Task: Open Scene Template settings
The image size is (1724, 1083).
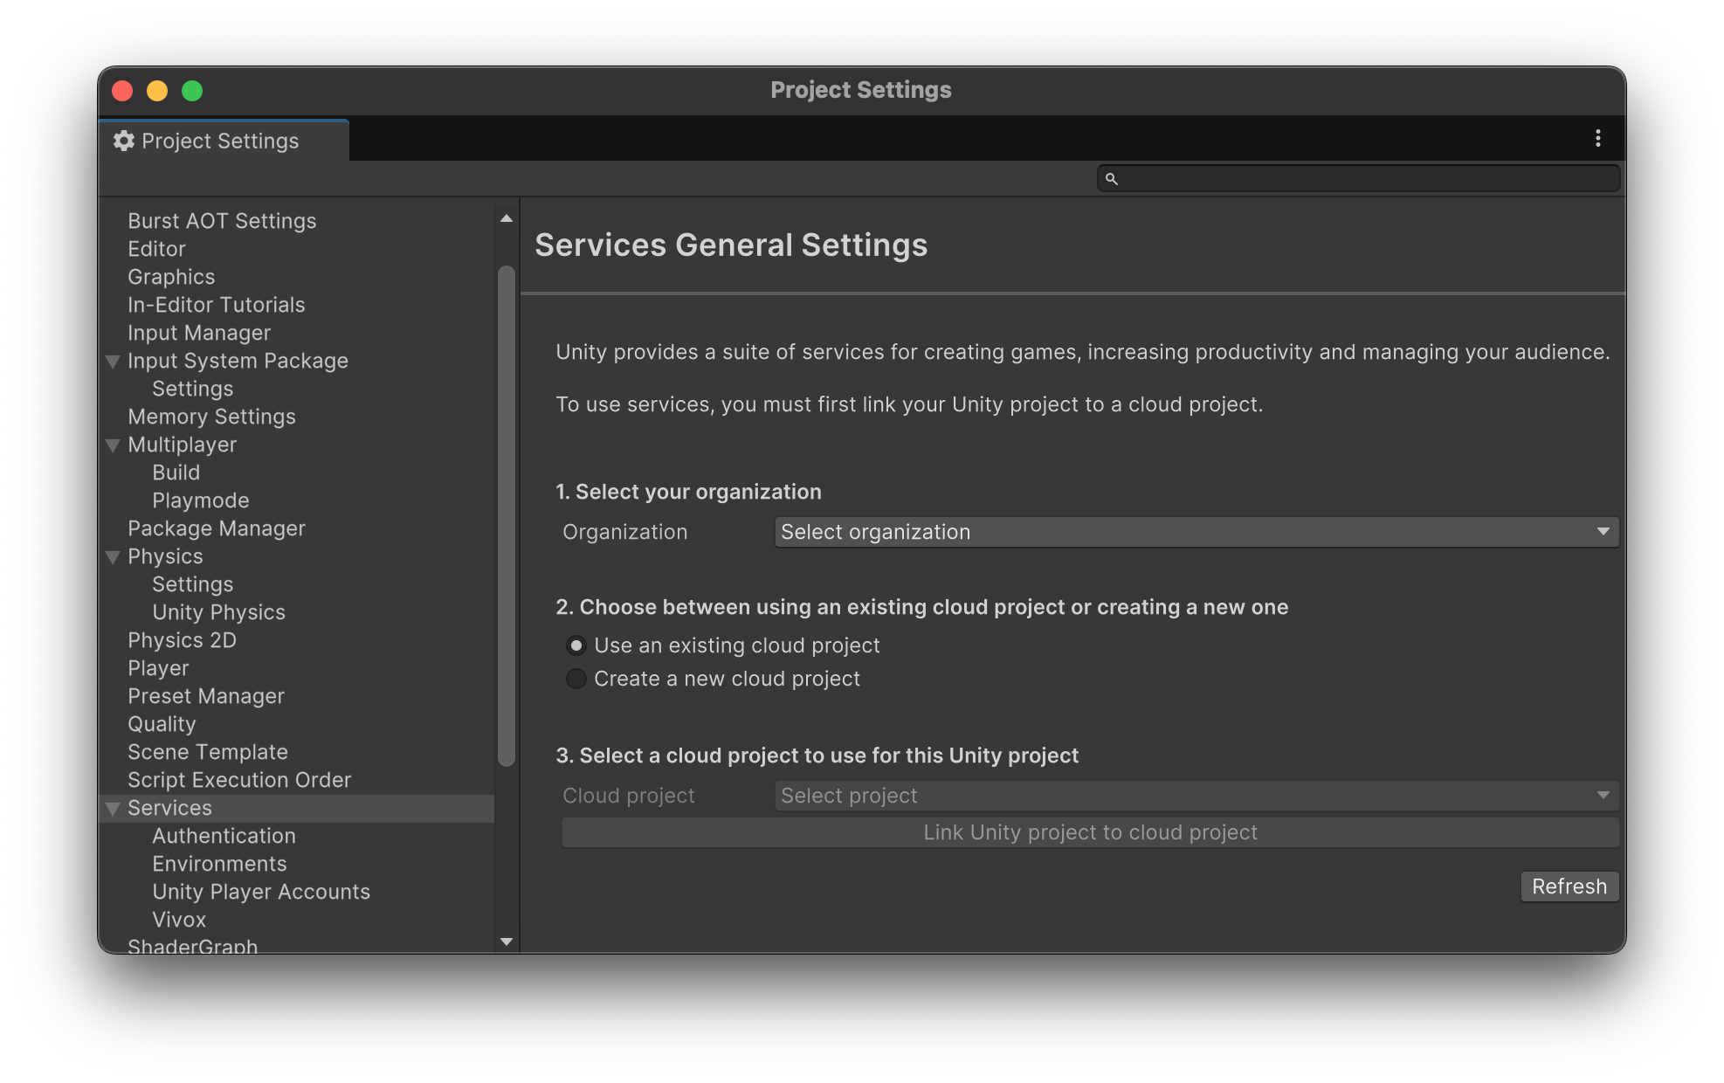Action: (208, 752)
